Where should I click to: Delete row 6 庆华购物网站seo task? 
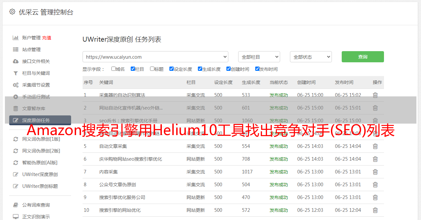click(375, 159)
